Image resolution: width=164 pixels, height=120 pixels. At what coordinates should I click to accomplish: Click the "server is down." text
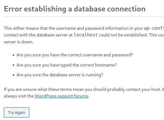pos(18,42)
